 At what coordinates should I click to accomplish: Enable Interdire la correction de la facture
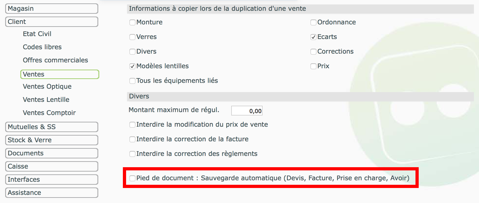133,139
